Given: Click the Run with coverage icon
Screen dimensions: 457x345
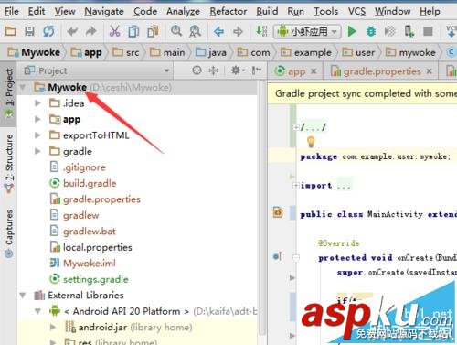Looking at the screenshot, I should 389,31.
